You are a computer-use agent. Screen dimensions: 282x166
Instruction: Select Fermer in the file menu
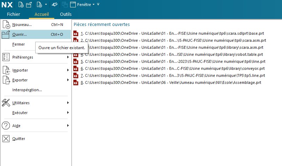point(18,44)
